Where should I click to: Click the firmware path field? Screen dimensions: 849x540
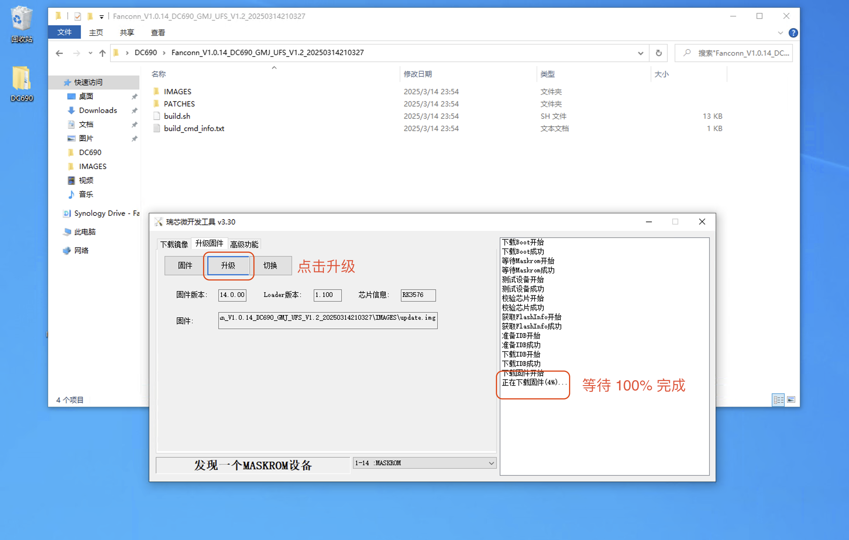tap(328, 320)
